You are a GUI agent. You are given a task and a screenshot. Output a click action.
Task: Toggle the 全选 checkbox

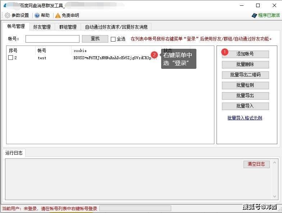point(113,39)
